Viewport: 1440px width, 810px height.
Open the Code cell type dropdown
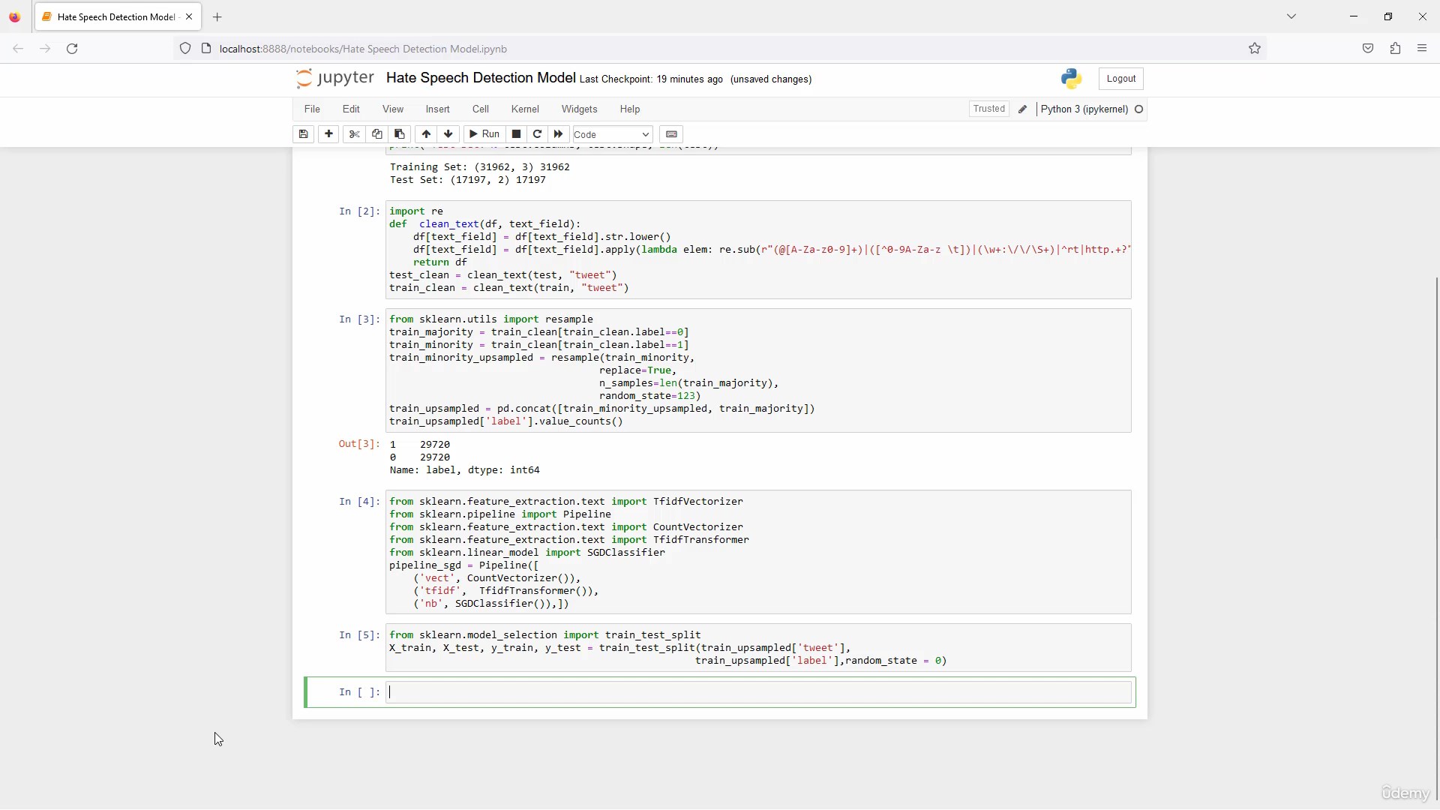point(611,134)
